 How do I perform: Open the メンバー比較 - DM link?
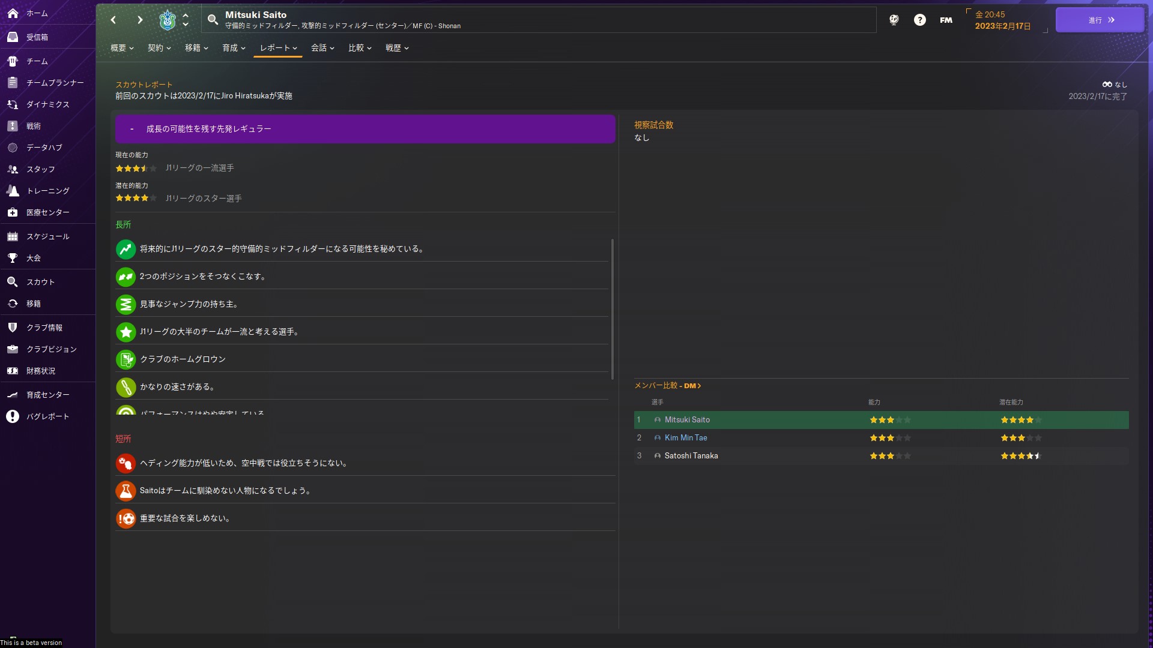click(x=667, y=386)
